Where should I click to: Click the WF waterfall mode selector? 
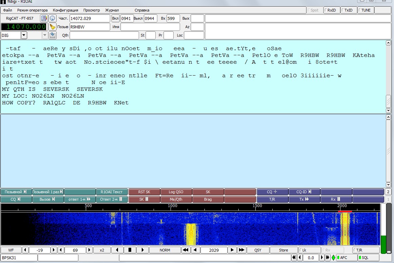point(11,250)
